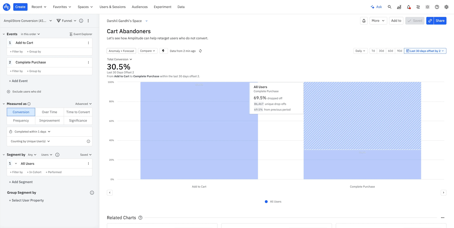This screenshot has width=454, height=228.
Task: Open the Event Explorer
Action: (81, 34)
